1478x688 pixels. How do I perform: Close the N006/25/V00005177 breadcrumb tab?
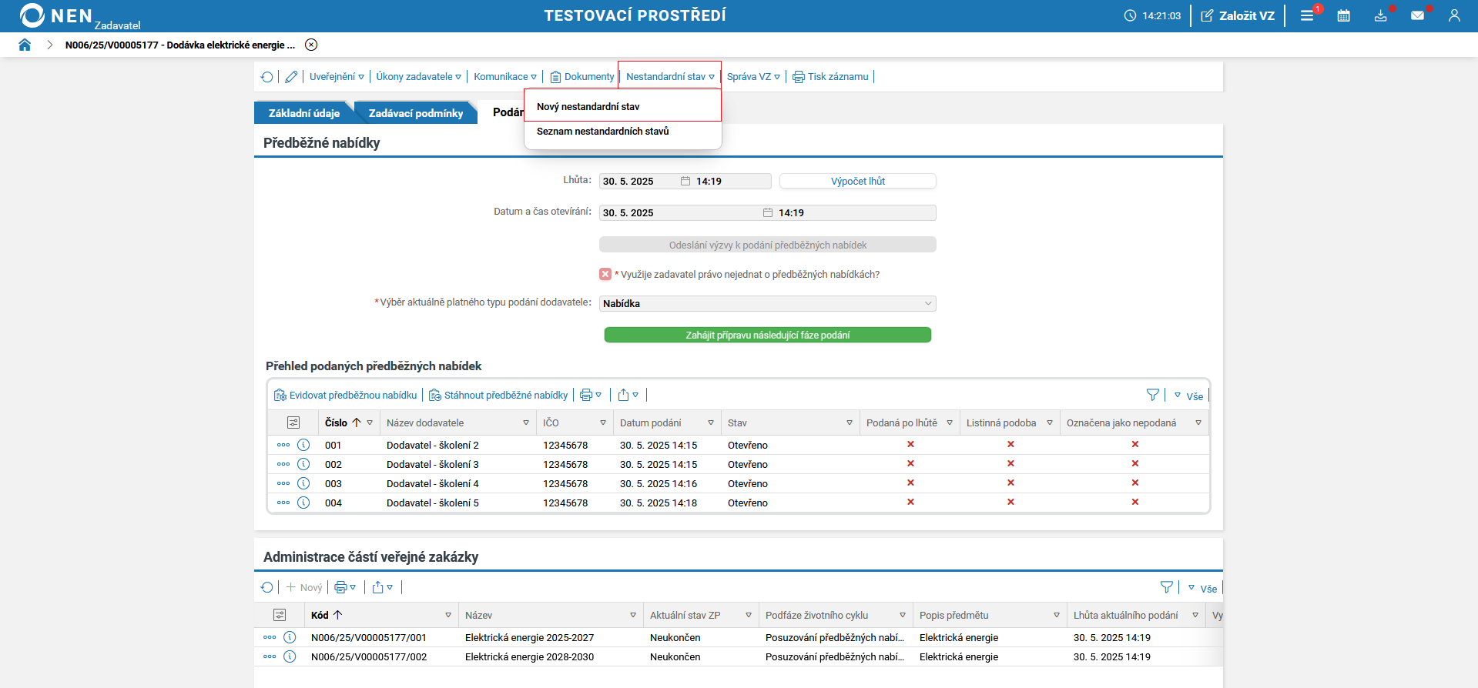point(311,45)
